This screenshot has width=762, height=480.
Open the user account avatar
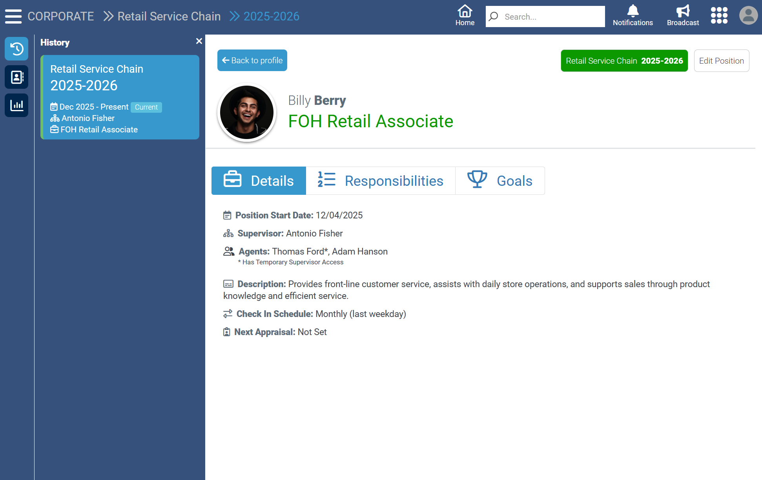(x=748, y=16)
